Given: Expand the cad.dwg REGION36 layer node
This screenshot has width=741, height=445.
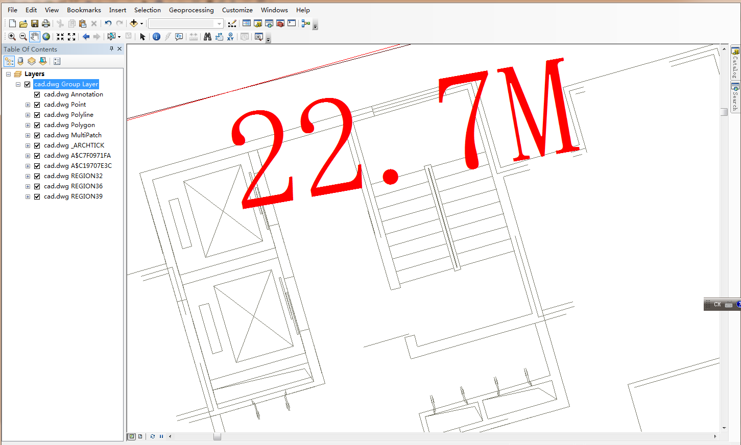Looking at the screenshot, I should click(28, 186).
